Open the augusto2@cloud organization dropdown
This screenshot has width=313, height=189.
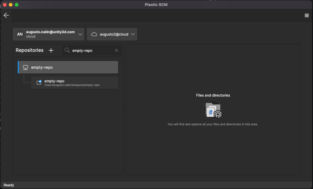112,34
